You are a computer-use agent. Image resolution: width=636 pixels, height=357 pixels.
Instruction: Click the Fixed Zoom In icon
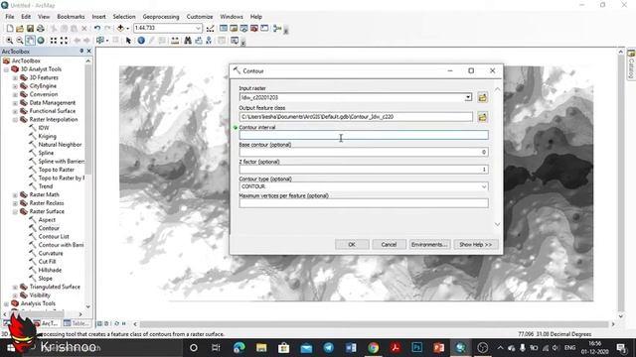pos(54,41)
